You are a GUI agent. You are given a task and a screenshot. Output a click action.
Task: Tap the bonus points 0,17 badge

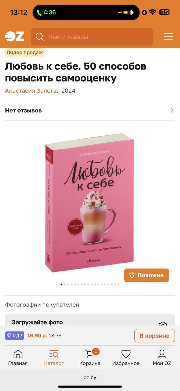pos(14,336)
